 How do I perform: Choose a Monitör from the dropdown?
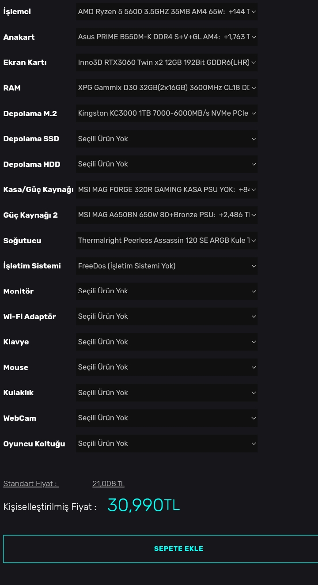pos(167,291)
